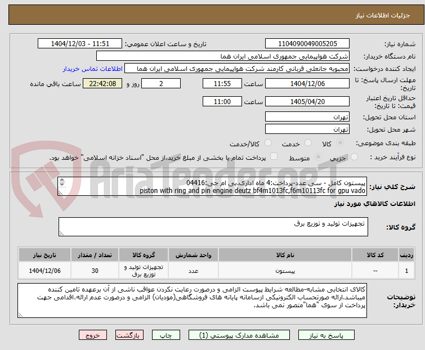The width and height of the screenshot is (425, 350).
Task: Click the remaining time 22:42:08 field
Action: coord(102,83)
